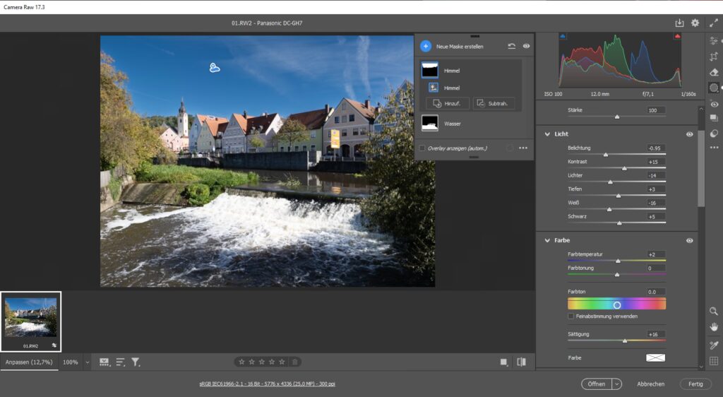
Task: Click the Belichtung slider handle
Action: [x=605, y=154]
